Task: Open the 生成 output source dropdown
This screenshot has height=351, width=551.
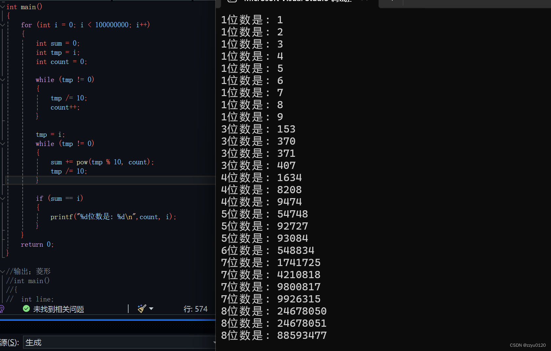Action: pyautogui.click(x=119, y=342)
